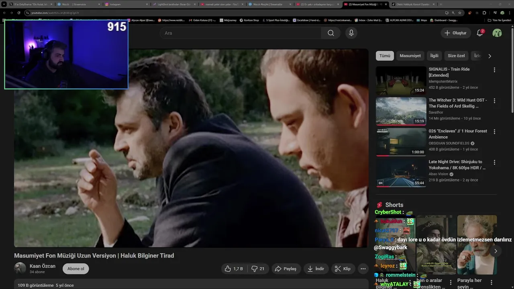Screen dimensions: 514x289
Task: Click the main video player
Action: 191,148
